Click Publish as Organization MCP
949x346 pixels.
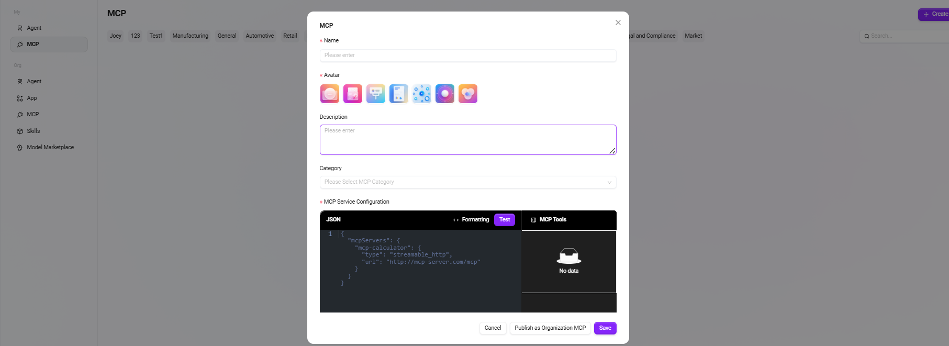[x=550, y=328]
